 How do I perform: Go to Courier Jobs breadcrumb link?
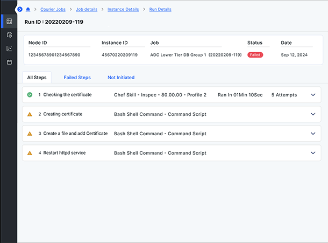53,9
